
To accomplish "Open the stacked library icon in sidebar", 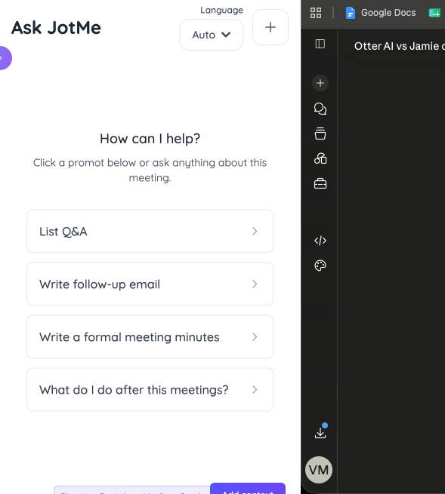I will click(x=320, y=133).
